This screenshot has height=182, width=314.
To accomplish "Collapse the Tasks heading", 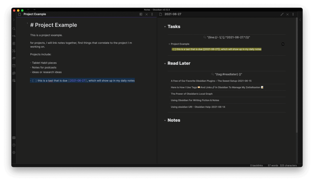I will (x=165, y=27).
